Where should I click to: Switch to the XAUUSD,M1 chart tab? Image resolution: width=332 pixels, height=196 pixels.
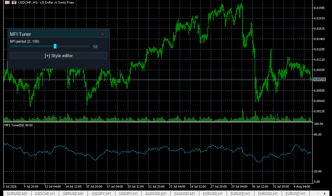click(x=184, y=193)
